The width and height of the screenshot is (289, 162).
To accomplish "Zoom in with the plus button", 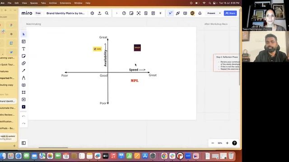I will click(x=227, y=143).
